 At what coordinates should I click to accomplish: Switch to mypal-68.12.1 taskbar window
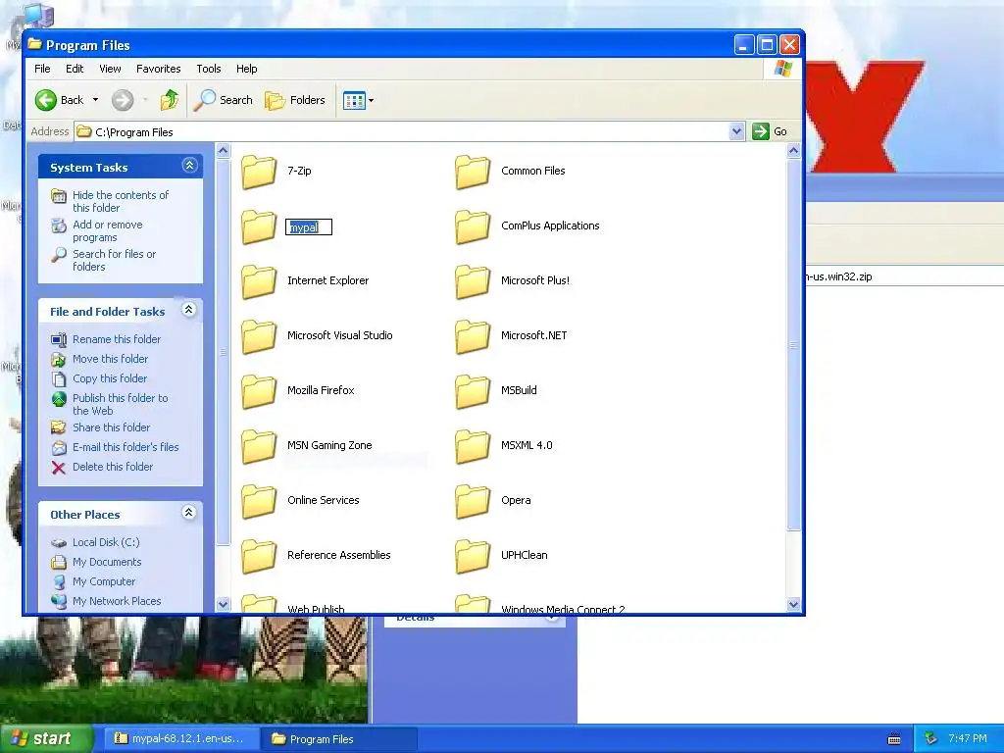click(x=180, y=738)
